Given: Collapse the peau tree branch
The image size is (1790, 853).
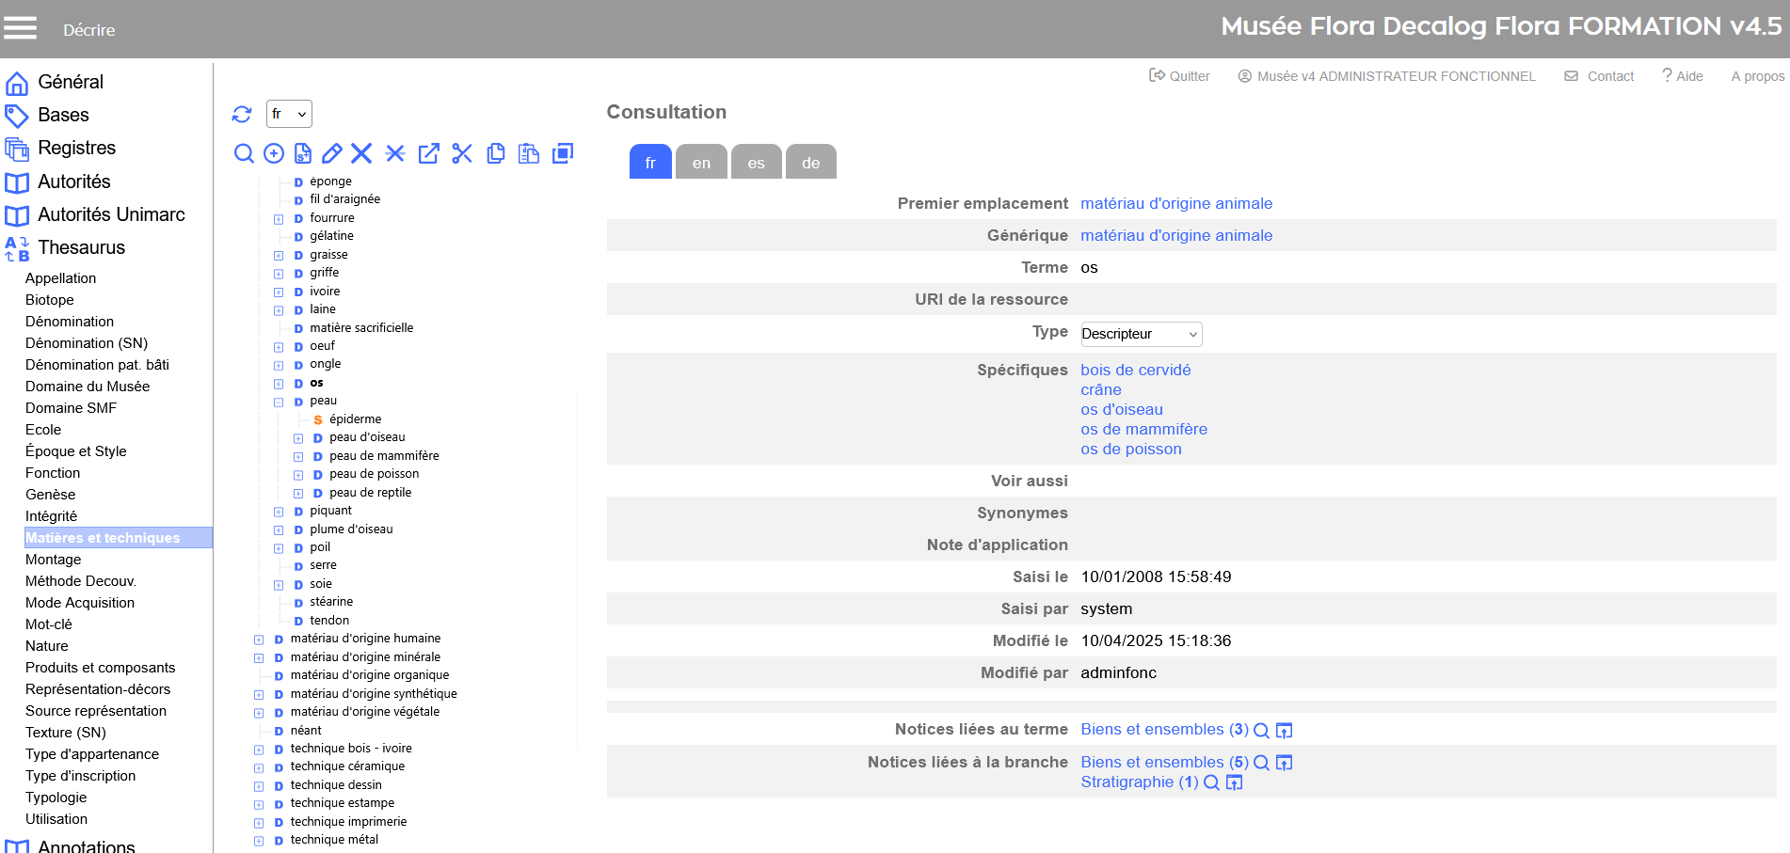Looking at the screenshot, I should (279, 402).
